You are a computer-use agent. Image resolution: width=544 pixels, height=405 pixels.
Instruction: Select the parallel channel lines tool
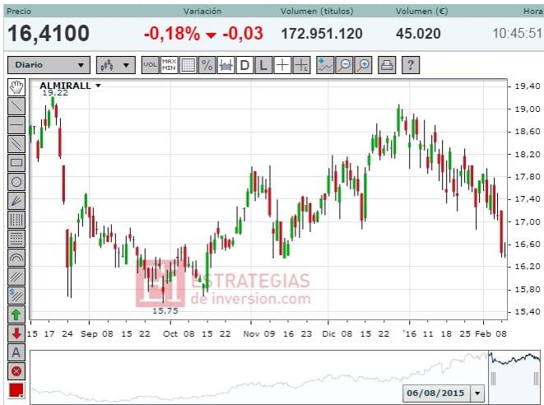pos(16,144)
